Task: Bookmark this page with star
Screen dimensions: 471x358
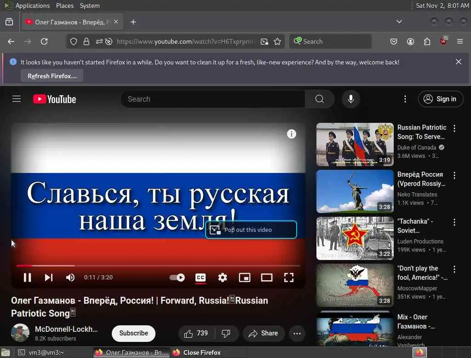Action: click(x=277, y=41)
